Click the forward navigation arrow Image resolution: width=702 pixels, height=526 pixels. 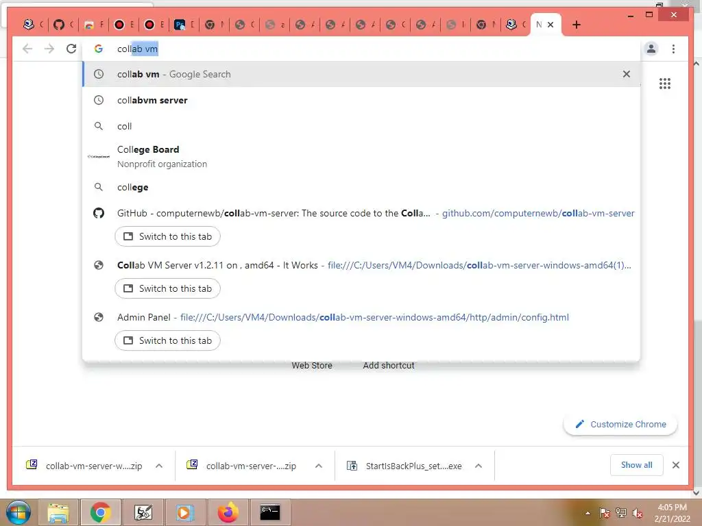coord(49,49)
